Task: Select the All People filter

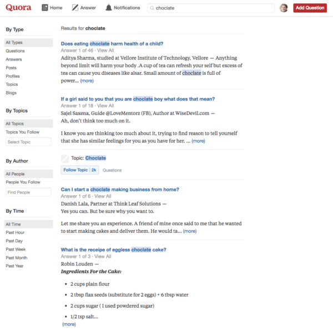Action: point(28,173)
